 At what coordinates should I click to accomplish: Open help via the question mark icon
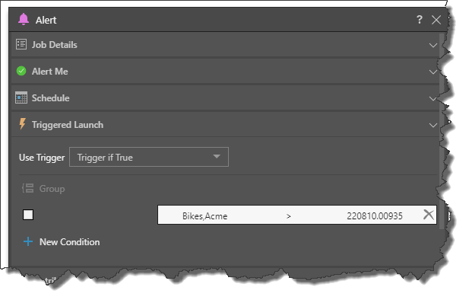[x=420, y=20]
